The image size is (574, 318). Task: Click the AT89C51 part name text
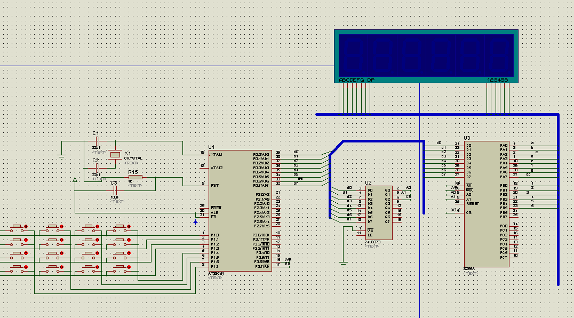tap(216, 273)
